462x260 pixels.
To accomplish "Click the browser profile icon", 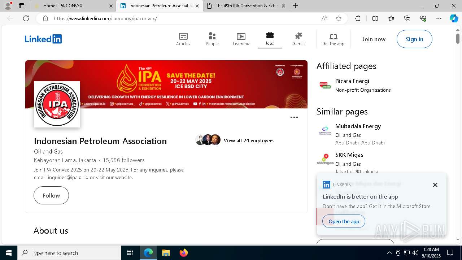I will click(x=8, y=6).
